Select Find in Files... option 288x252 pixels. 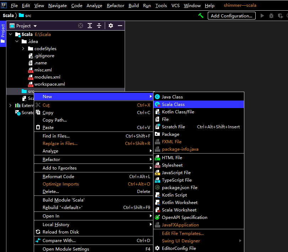[93, 136]
